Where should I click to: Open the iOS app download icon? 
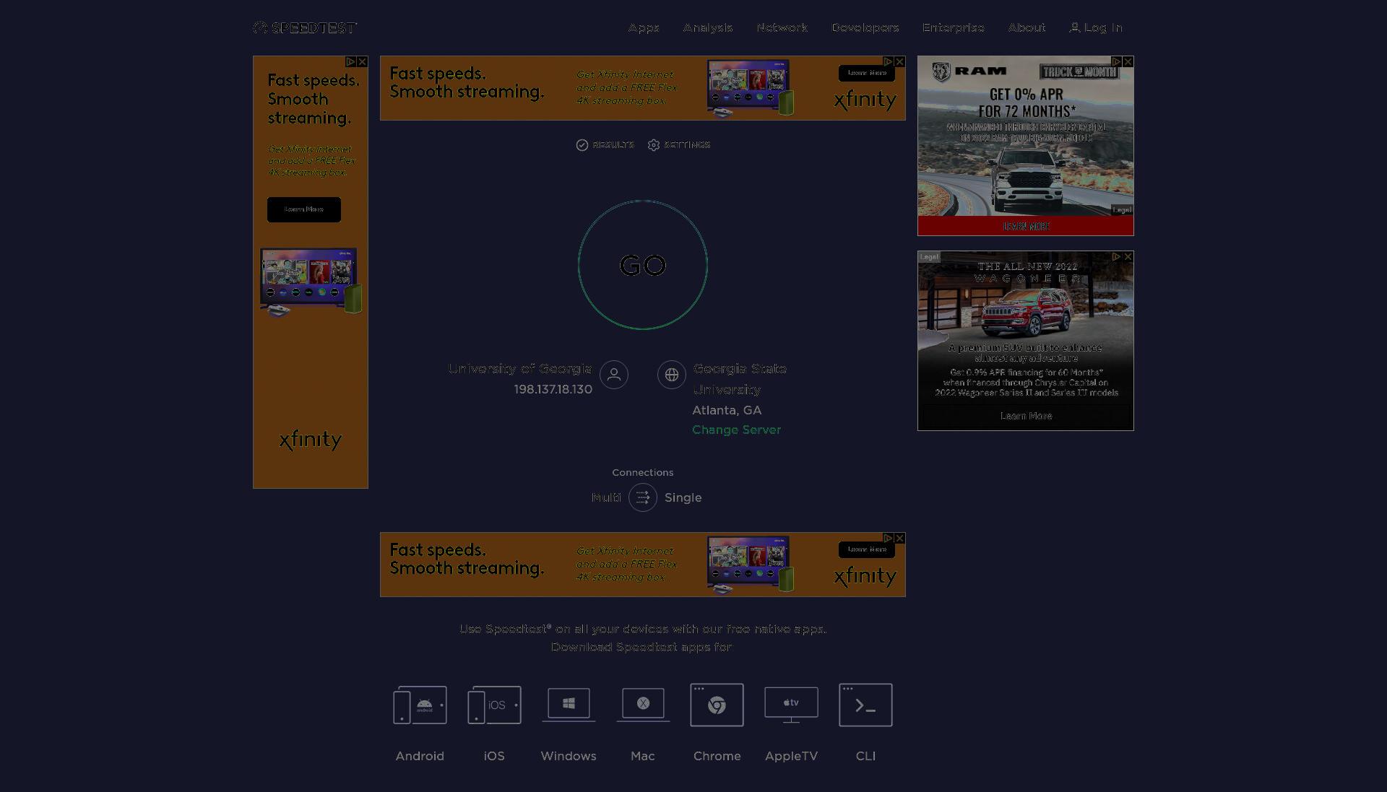(494, 705)
